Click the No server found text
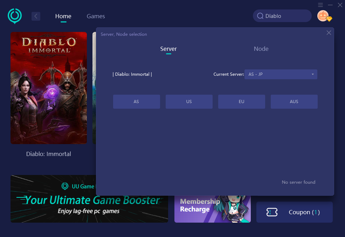345x237 pixels. (298, 182)
